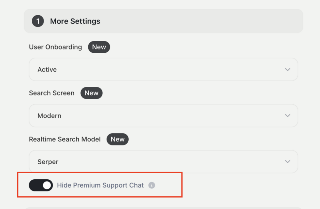
Task: Click the Serper text in the dropdown field
Action: 48,162
